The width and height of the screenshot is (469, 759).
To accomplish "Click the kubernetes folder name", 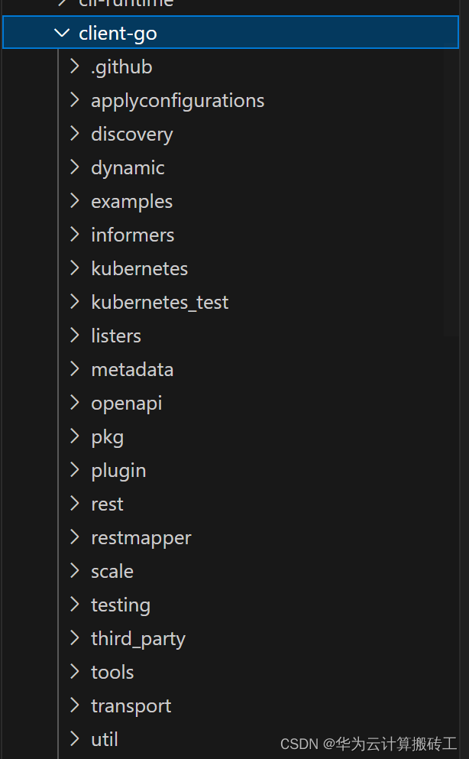I will point(139,268).
